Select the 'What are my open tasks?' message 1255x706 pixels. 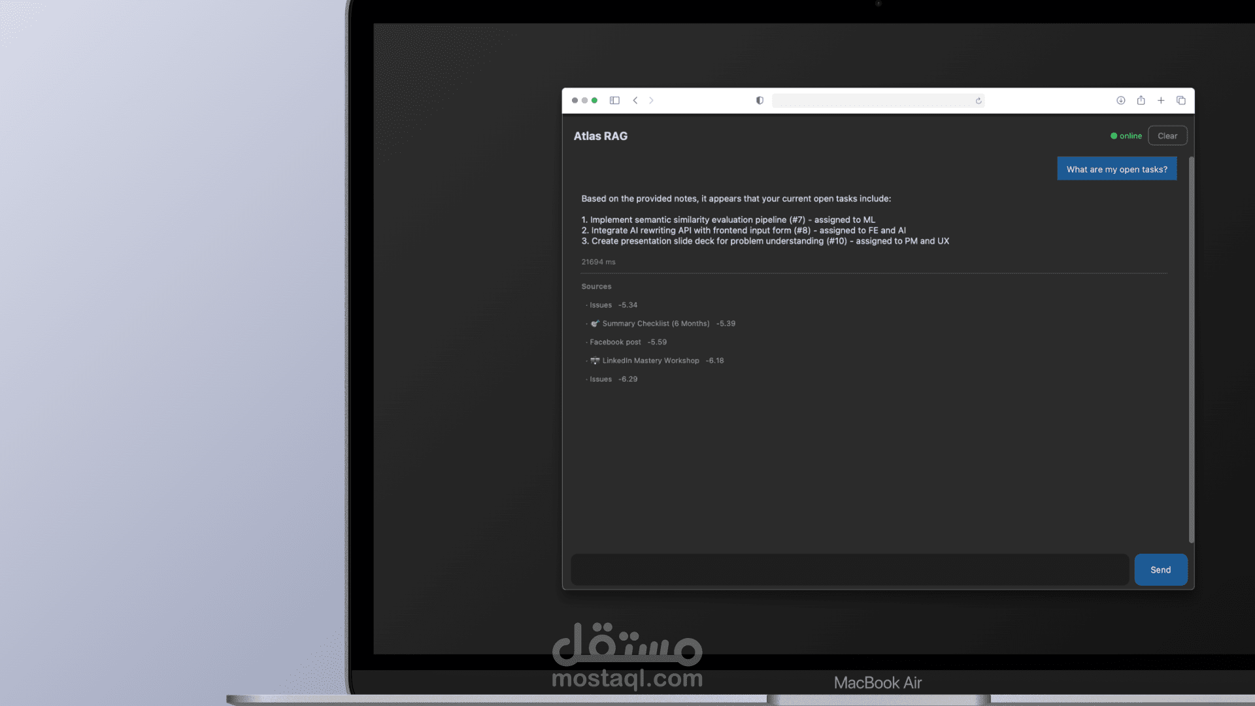[1116, 169]
